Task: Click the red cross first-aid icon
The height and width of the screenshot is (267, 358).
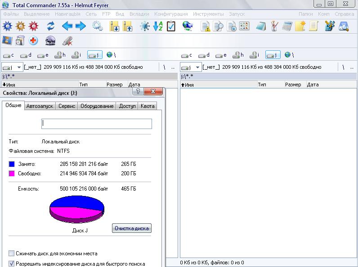Action: 33,40
